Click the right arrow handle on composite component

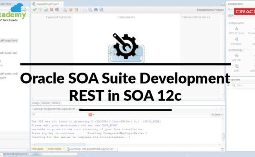click(142, 58)
